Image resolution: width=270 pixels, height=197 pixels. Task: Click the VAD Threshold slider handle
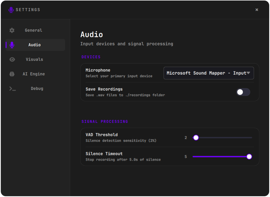196,138
